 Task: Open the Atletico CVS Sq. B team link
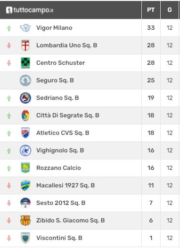point(63,133)
